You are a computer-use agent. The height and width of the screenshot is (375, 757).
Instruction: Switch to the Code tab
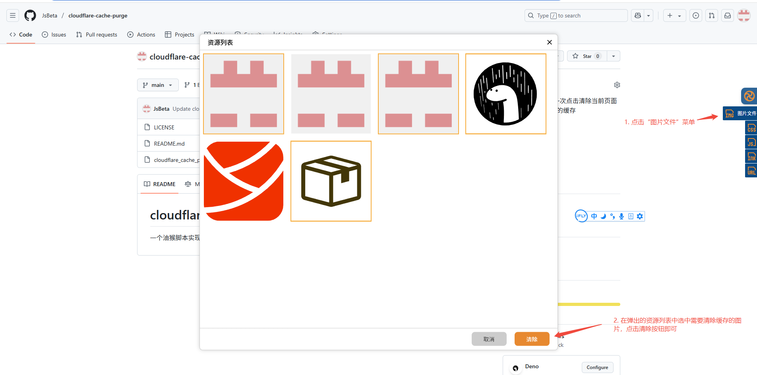[x=21, y=35]
